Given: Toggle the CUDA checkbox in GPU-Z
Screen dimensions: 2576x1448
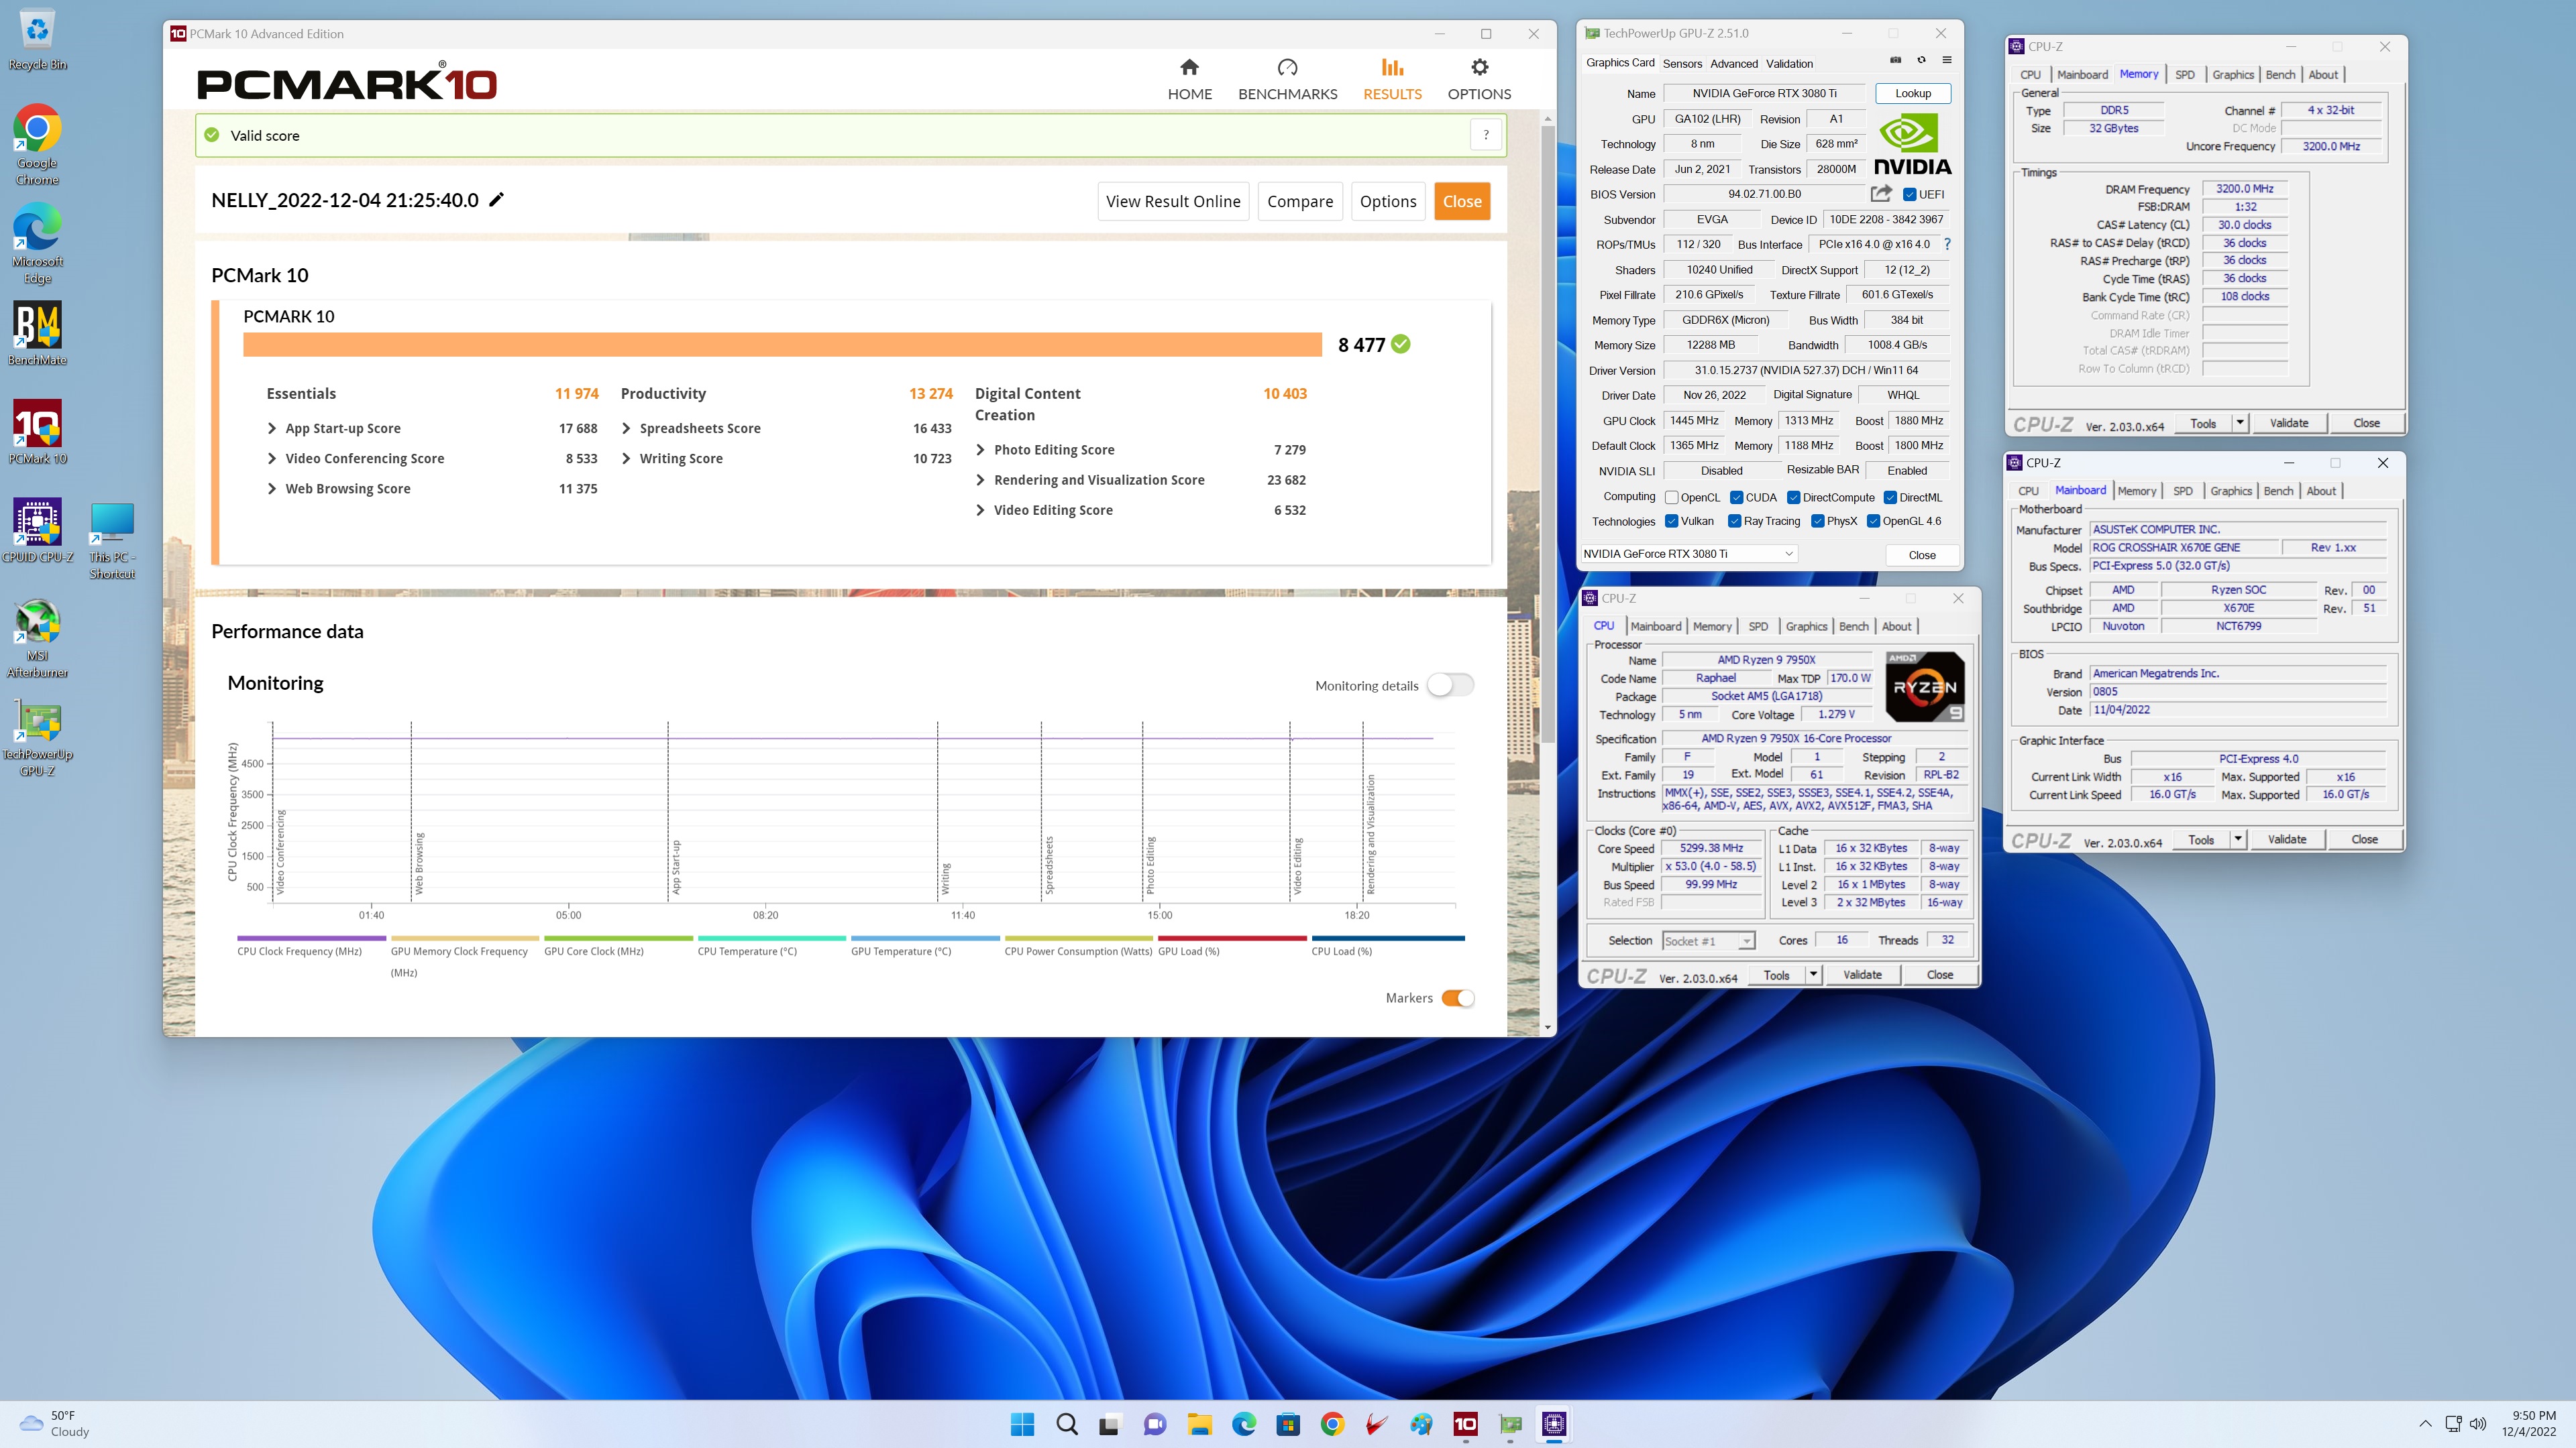Looking at the screenshot, I should tap(1737, 497).
